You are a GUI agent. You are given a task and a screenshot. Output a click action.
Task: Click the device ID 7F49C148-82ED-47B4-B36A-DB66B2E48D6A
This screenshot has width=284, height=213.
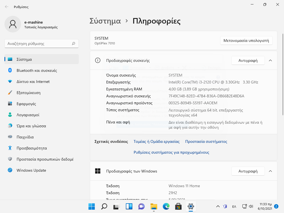coord(206,96)
